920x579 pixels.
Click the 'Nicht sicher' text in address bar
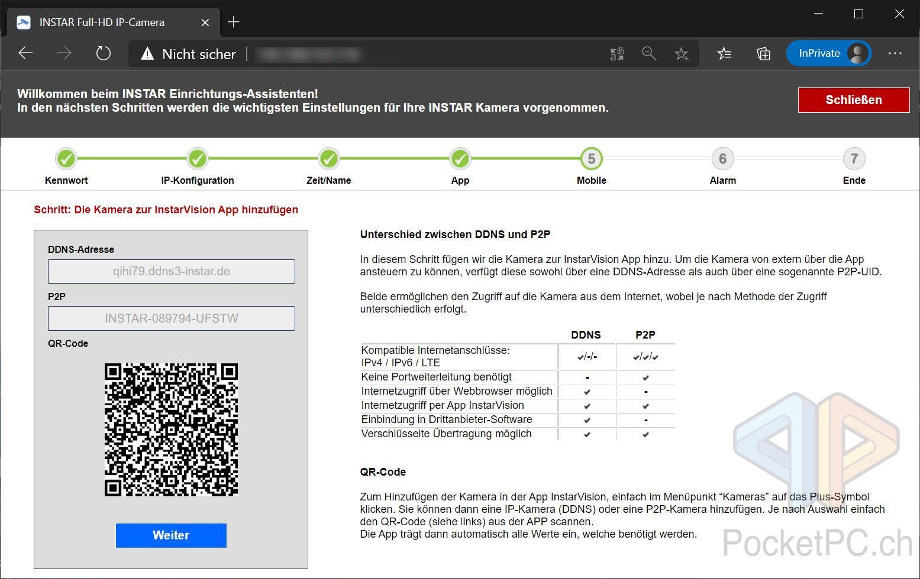tap(199, 54)
